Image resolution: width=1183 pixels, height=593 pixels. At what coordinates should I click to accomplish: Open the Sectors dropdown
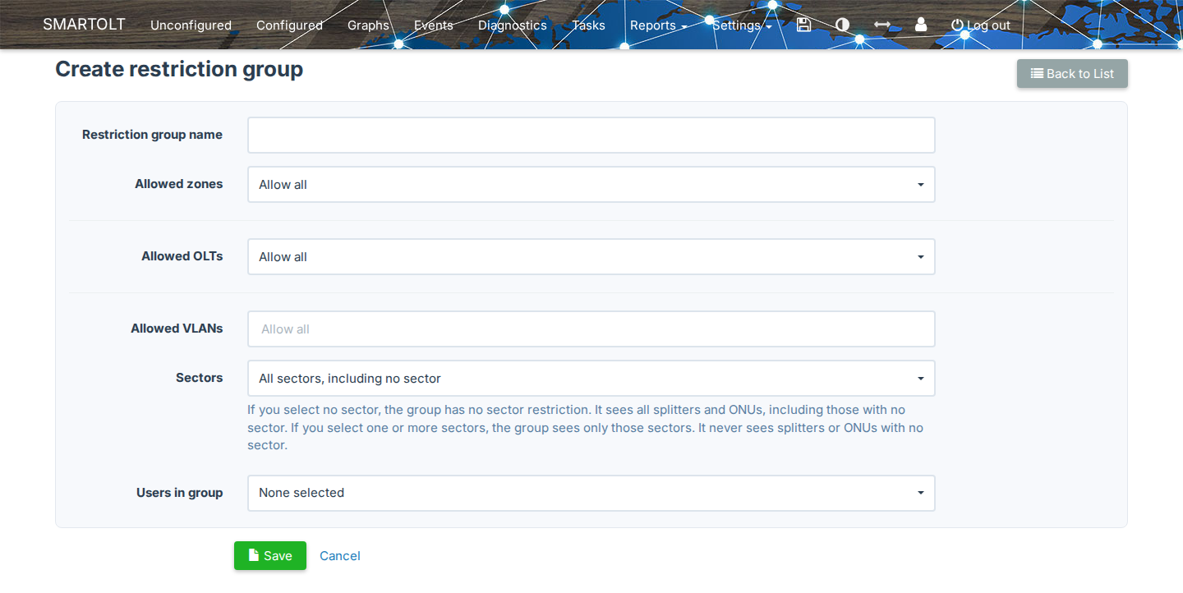(591, 378)
